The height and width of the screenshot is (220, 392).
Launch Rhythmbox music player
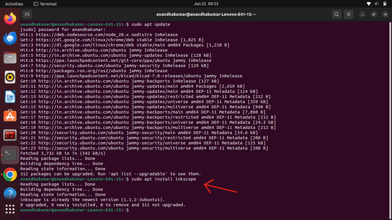point(10,77)
